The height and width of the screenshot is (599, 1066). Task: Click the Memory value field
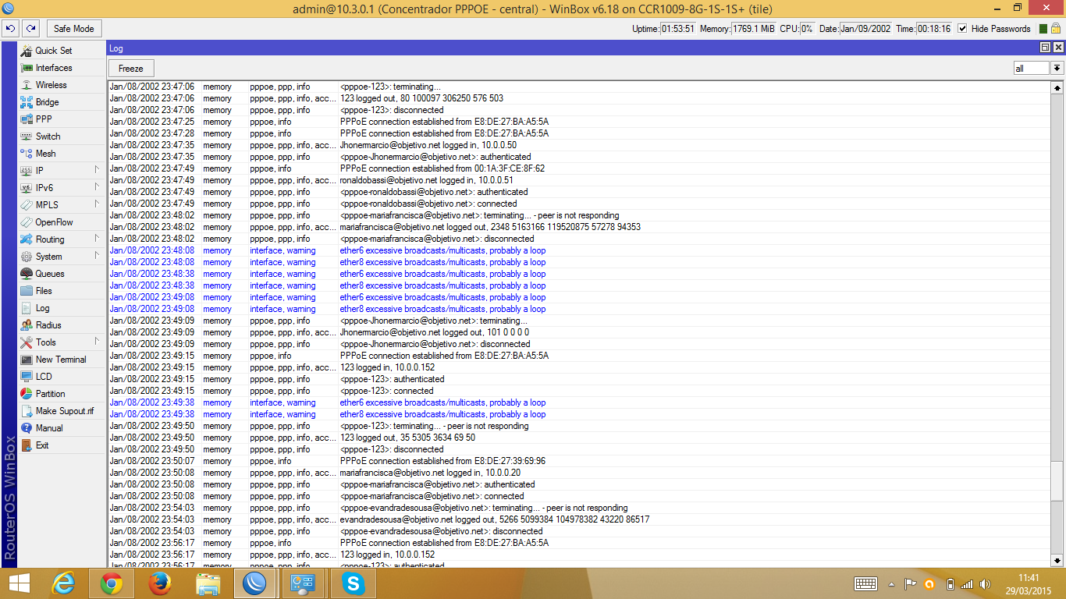(x=754, y=29)
